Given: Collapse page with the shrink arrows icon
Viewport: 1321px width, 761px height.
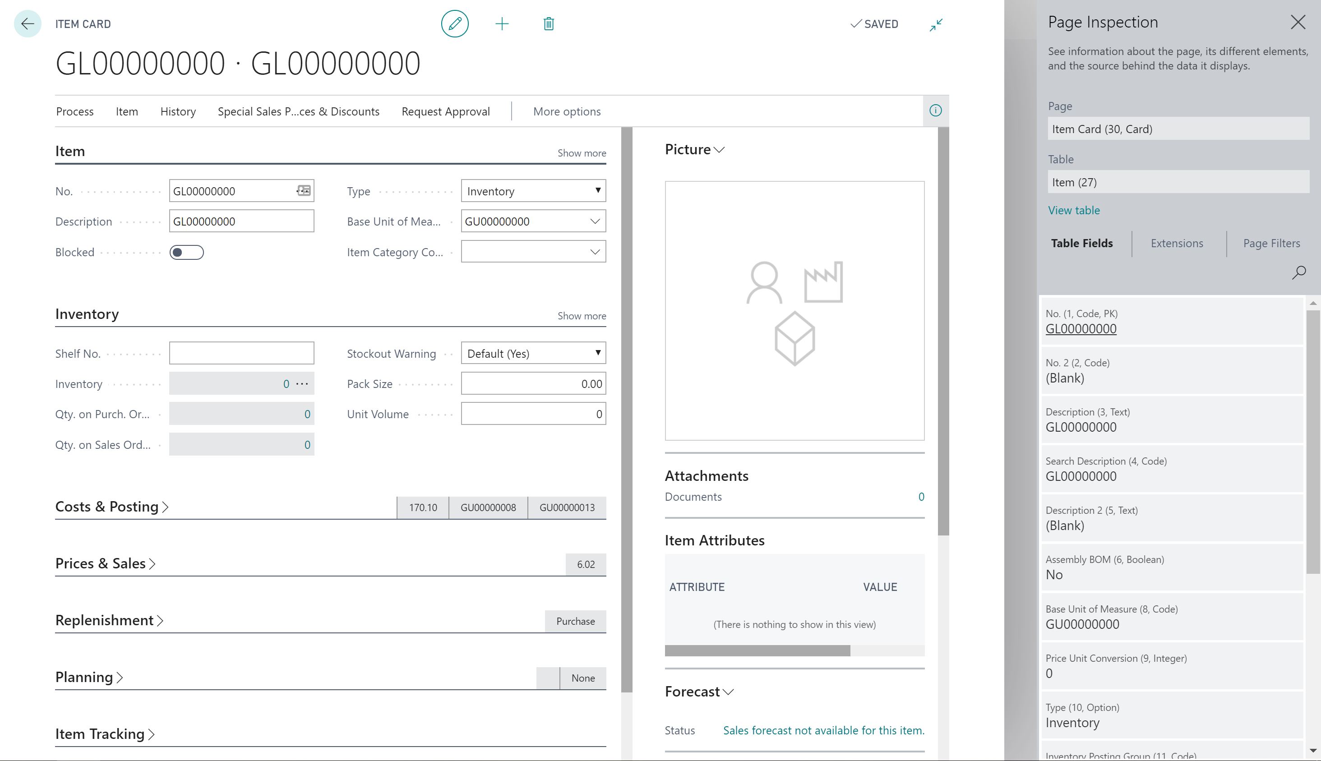Looking at the screenshot, I should (936, 24).
